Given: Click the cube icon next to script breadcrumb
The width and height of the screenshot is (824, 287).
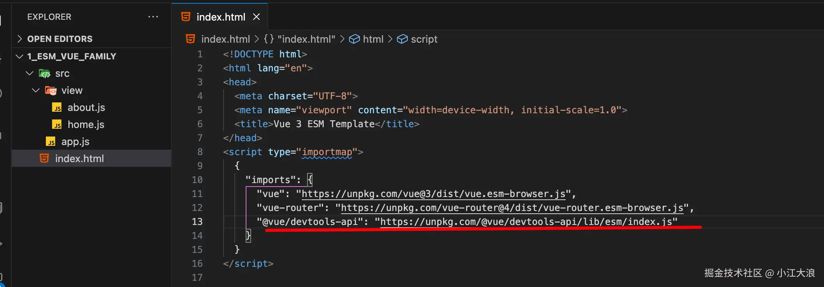Looking at the screenshot, I should pyautogui.click(x=402, y=39).
